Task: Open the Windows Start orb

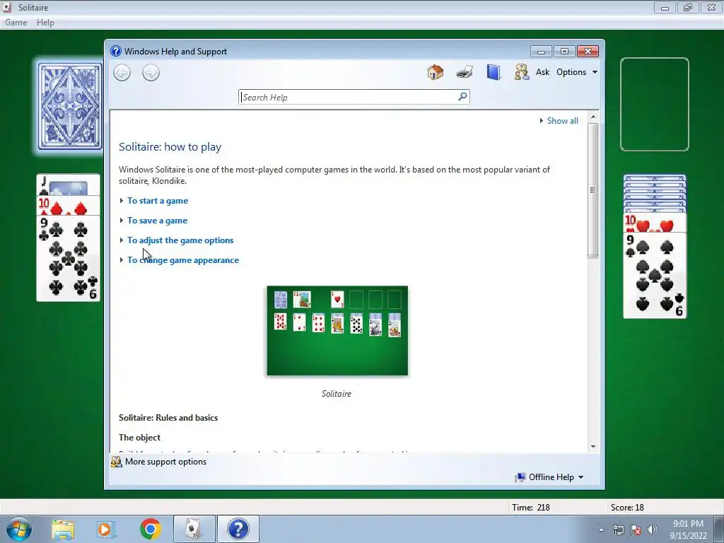Action: pyautogui.click(x=19, y=529)
